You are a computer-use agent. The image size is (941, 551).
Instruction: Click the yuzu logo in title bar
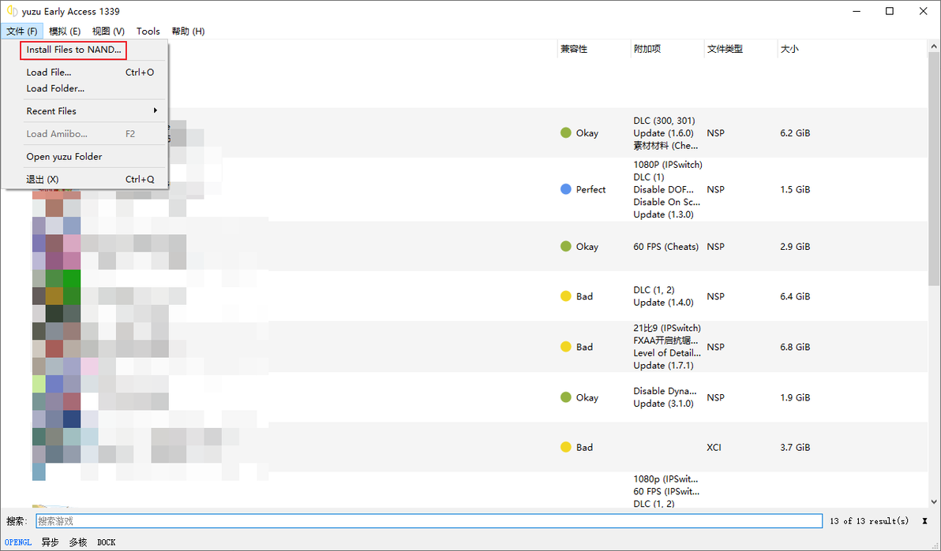click(12, 11)
